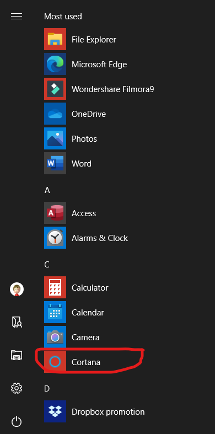Click the File Explorer app icon

point(55,39)
